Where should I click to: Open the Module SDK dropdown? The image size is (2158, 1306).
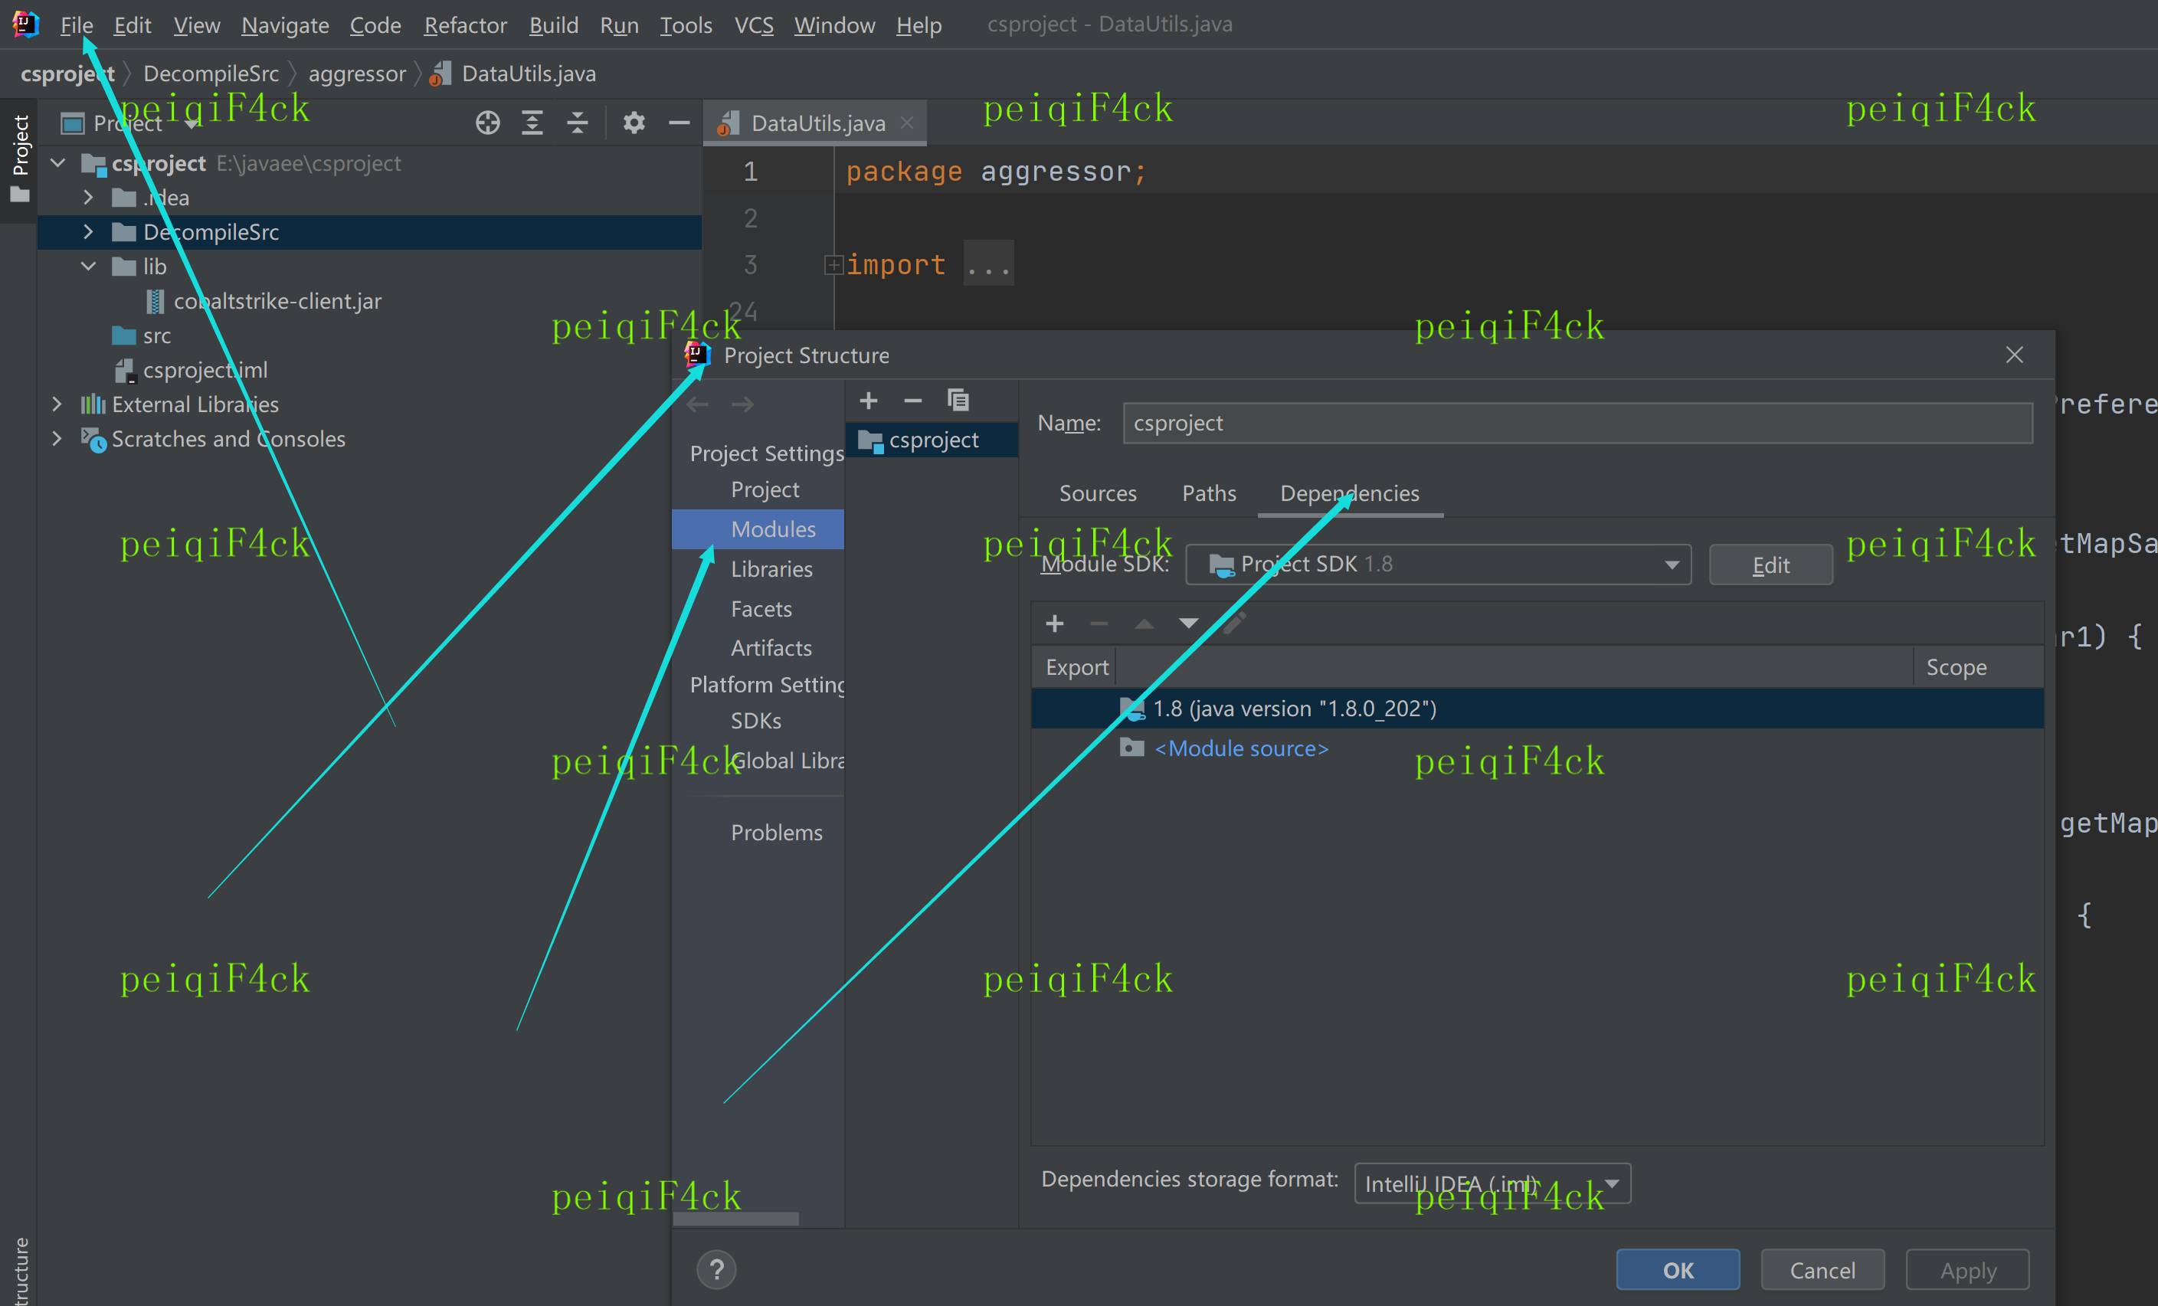(x=1438, y=564)
